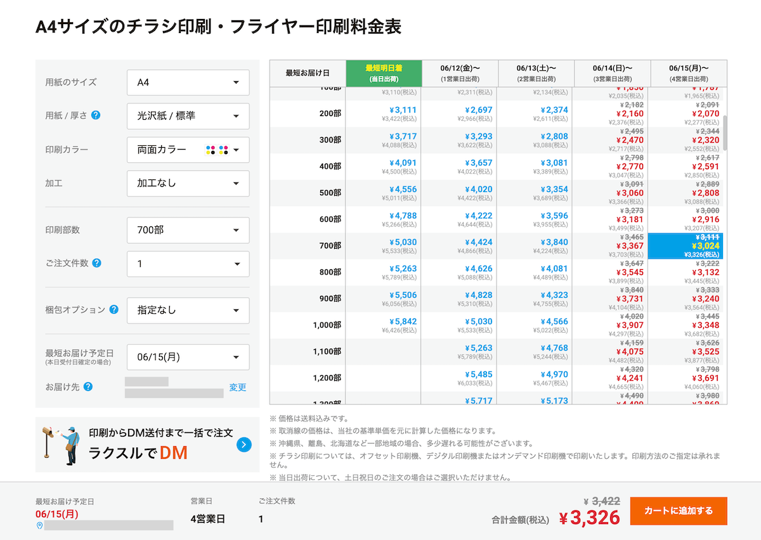Click the CMYK color dots in 印刷カラー
Viewport: 761px width, 540px height.
click(217, 150)
